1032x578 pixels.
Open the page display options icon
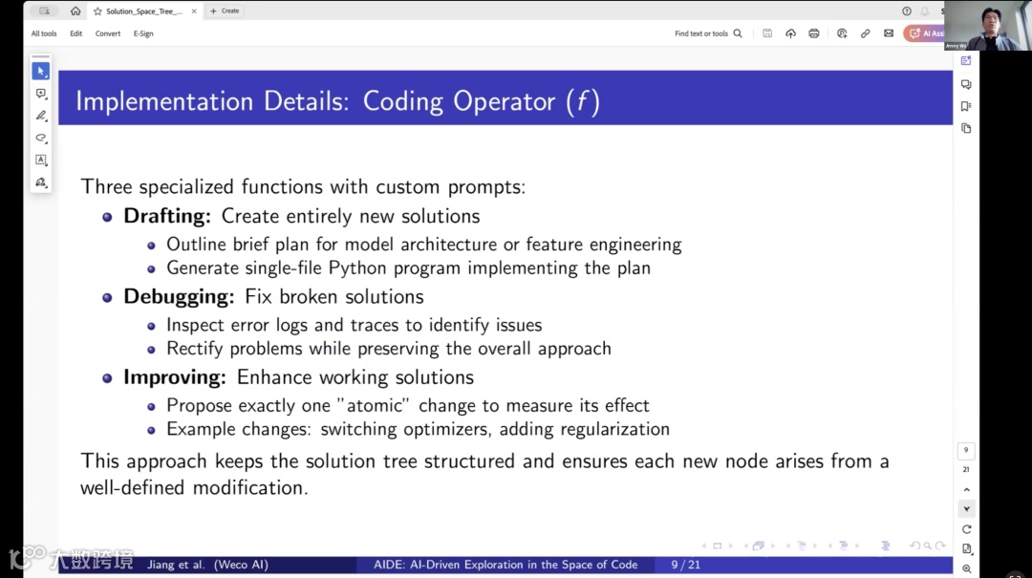[x=966, y=549]
